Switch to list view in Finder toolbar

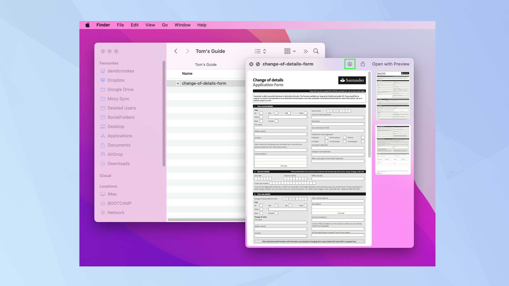pyautogui.click(x=258, y=51)
